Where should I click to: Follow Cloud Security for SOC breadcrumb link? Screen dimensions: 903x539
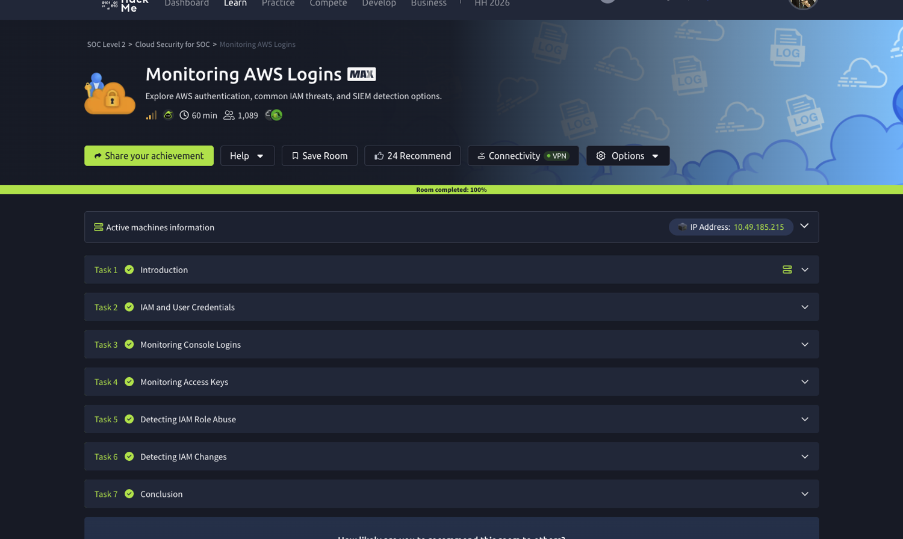[172, 45]
